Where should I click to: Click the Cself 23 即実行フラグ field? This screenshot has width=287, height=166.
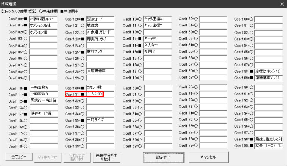(x=100, y=39)
